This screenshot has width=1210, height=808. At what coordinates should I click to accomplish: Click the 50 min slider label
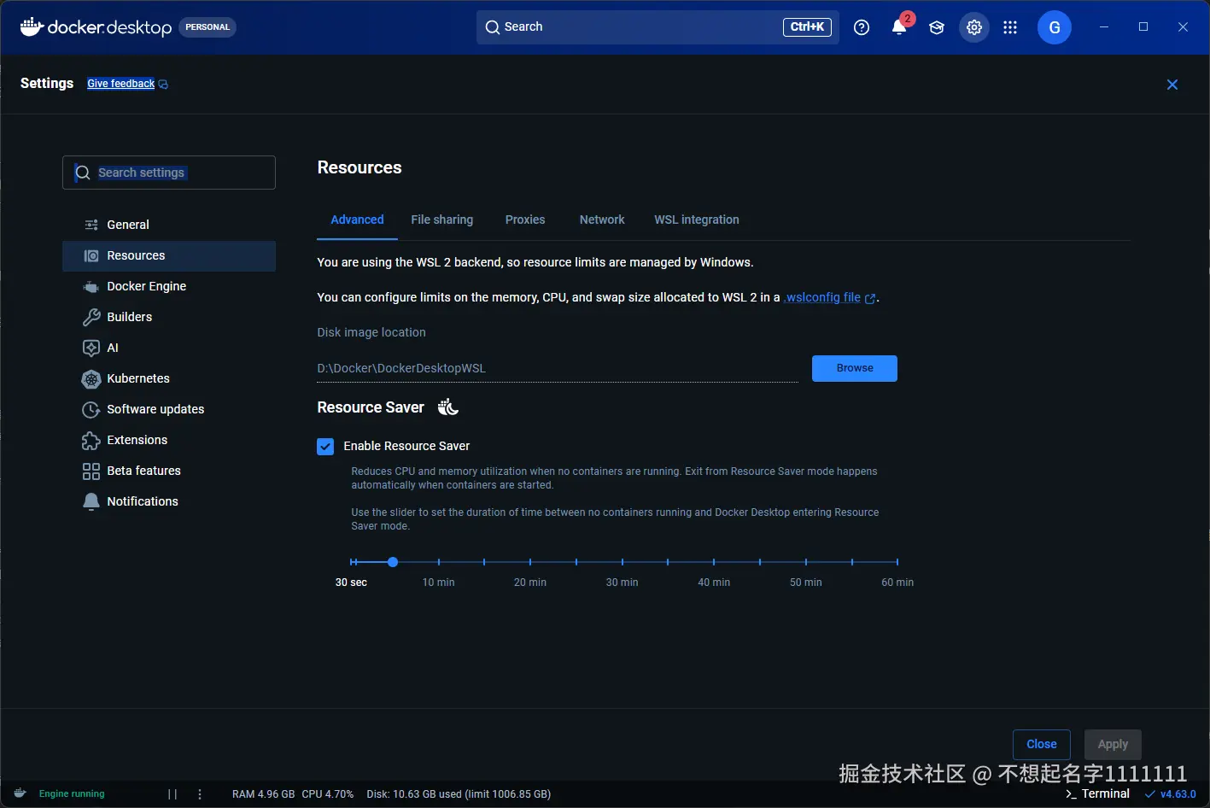[x=806, y=583]
